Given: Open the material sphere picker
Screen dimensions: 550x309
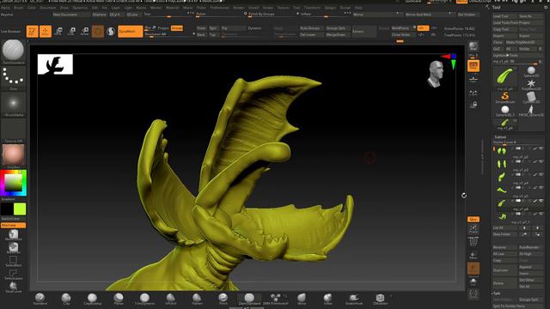Looking at the screenshot, I should pyautogui.click(x=14, y=156).
